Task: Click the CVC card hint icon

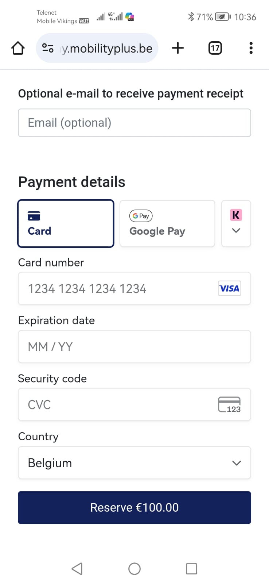Action: tap(229, 404)
